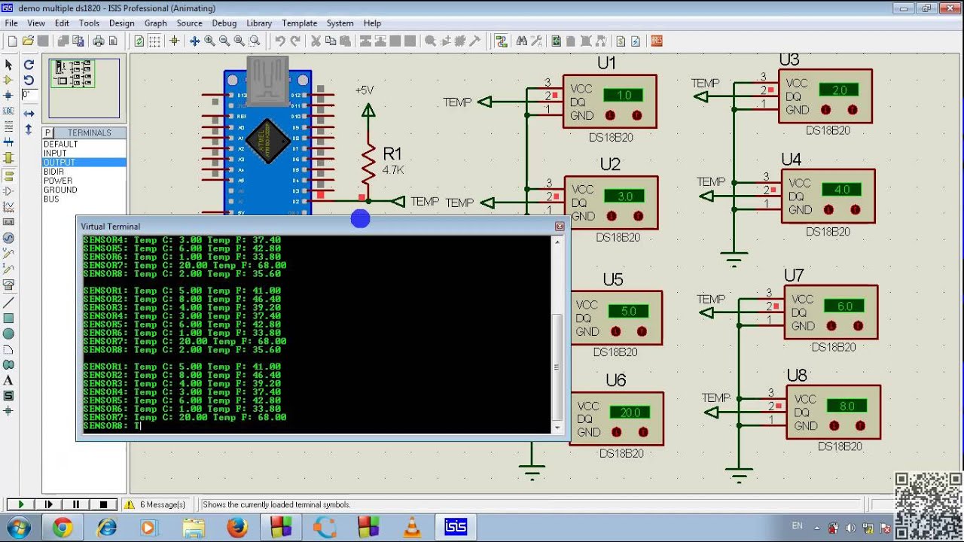
Task: Open the Library menu
Action: click(259, 23)
